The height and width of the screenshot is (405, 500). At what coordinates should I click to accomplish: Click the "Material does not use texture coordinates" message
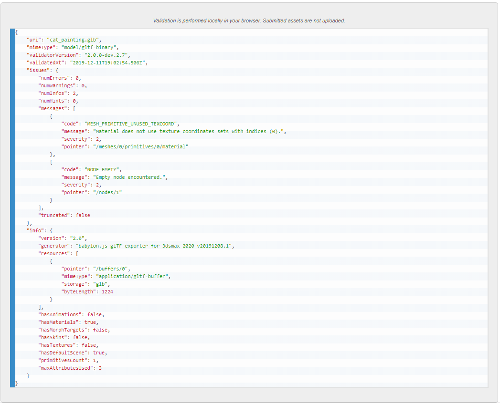[189, 132]
